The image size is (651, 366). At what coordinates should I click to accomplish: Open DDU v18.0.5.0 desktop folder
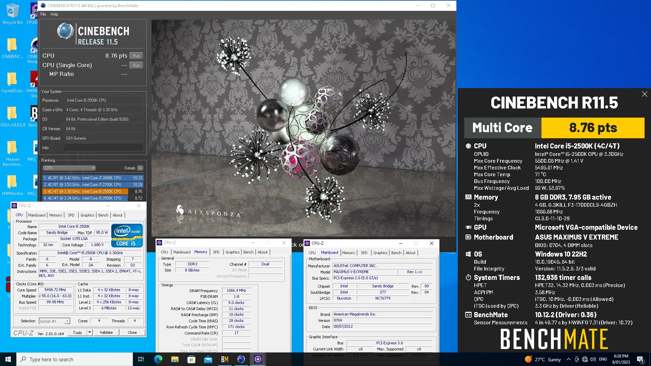(13, 117)
